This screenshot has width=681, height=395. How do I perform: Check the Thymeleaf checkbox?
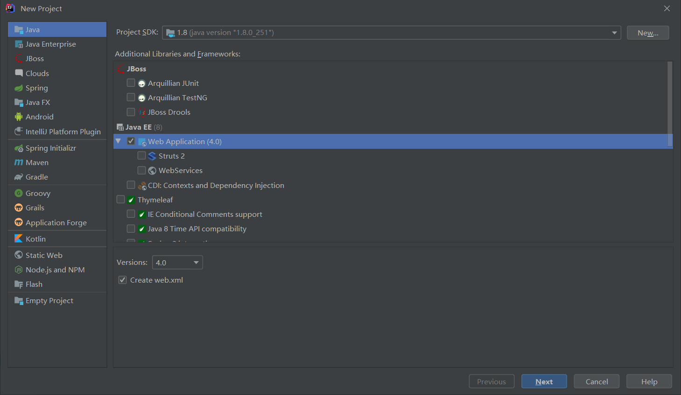coord(120,200)
